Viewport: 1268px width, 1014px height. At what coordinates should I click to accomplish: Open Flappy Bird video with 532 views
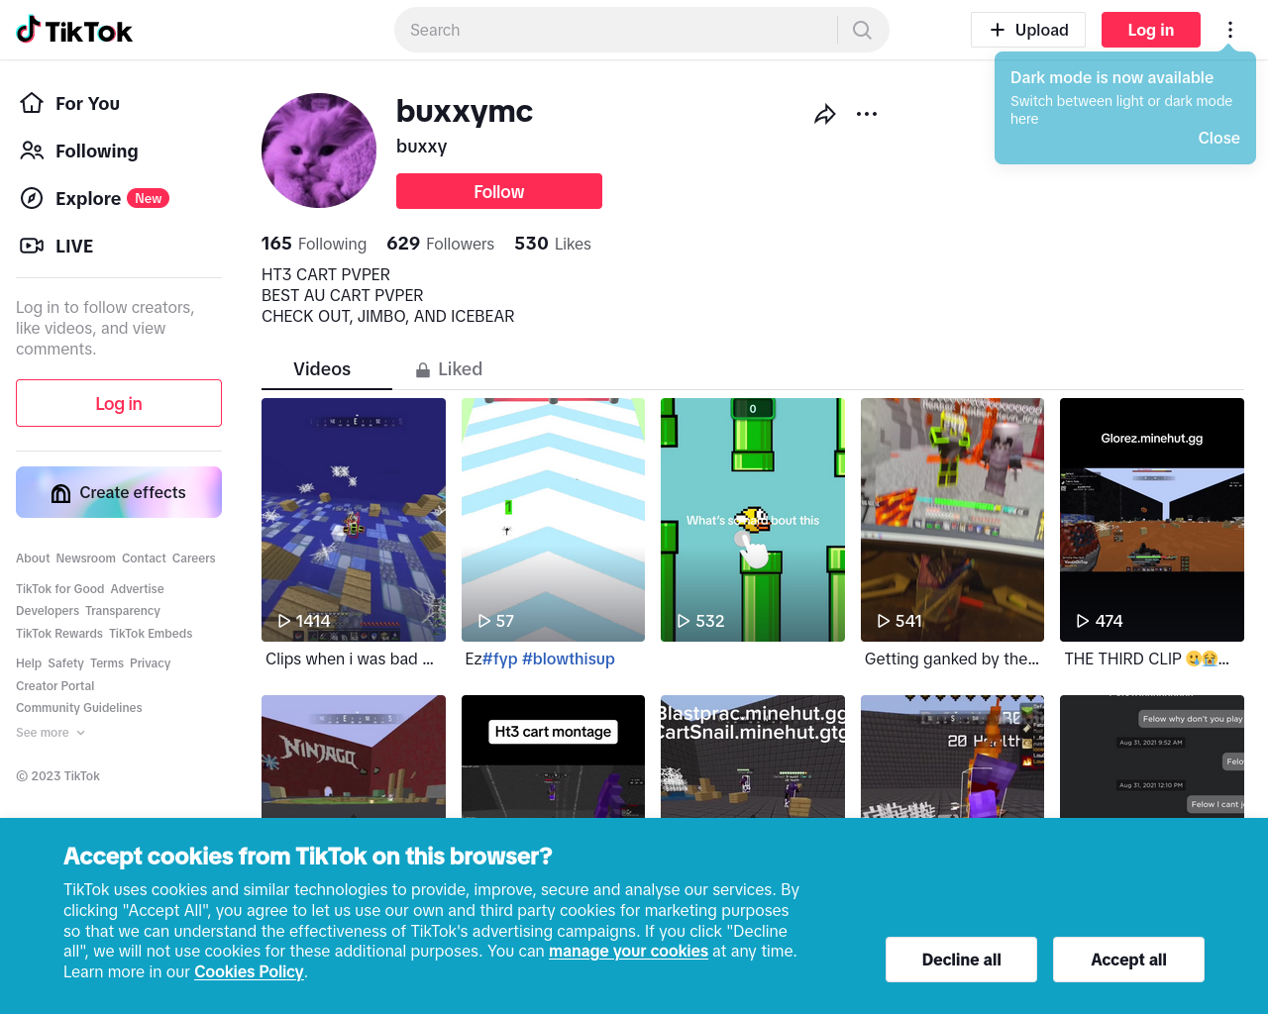point(753,520)
